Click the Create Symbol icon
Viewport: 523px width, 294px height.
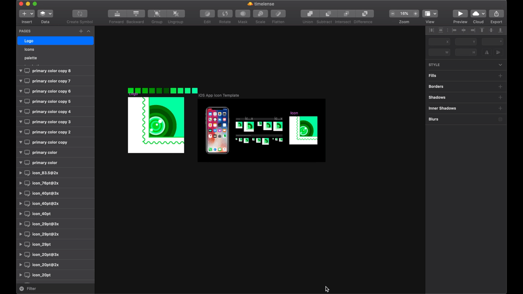(x=80, y=14)
